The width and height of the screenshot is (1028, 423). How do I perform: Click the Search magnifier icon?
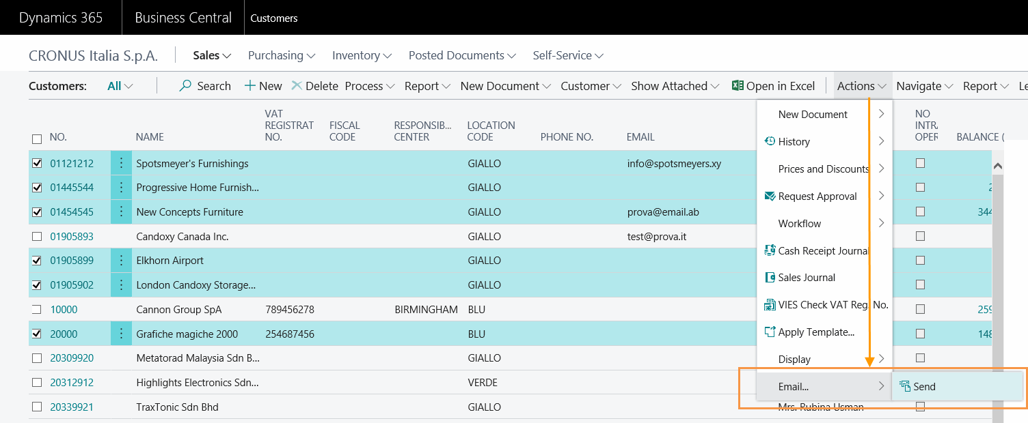185,86
